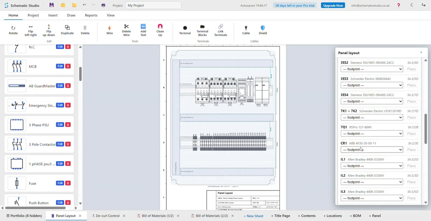The height and width of the screenshot is (221, 431).
Task: Select the Cable tool
Action: pyautogui.click(x=246, y=30)
